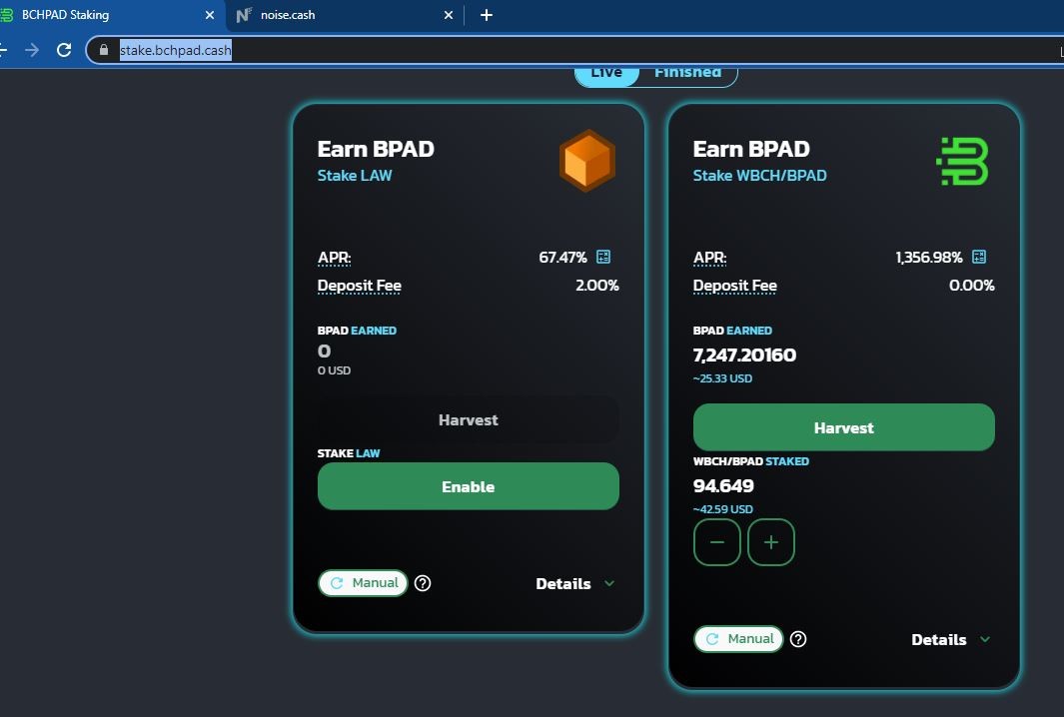Open APR calculator for WBCH/BPAD pool

978,257
